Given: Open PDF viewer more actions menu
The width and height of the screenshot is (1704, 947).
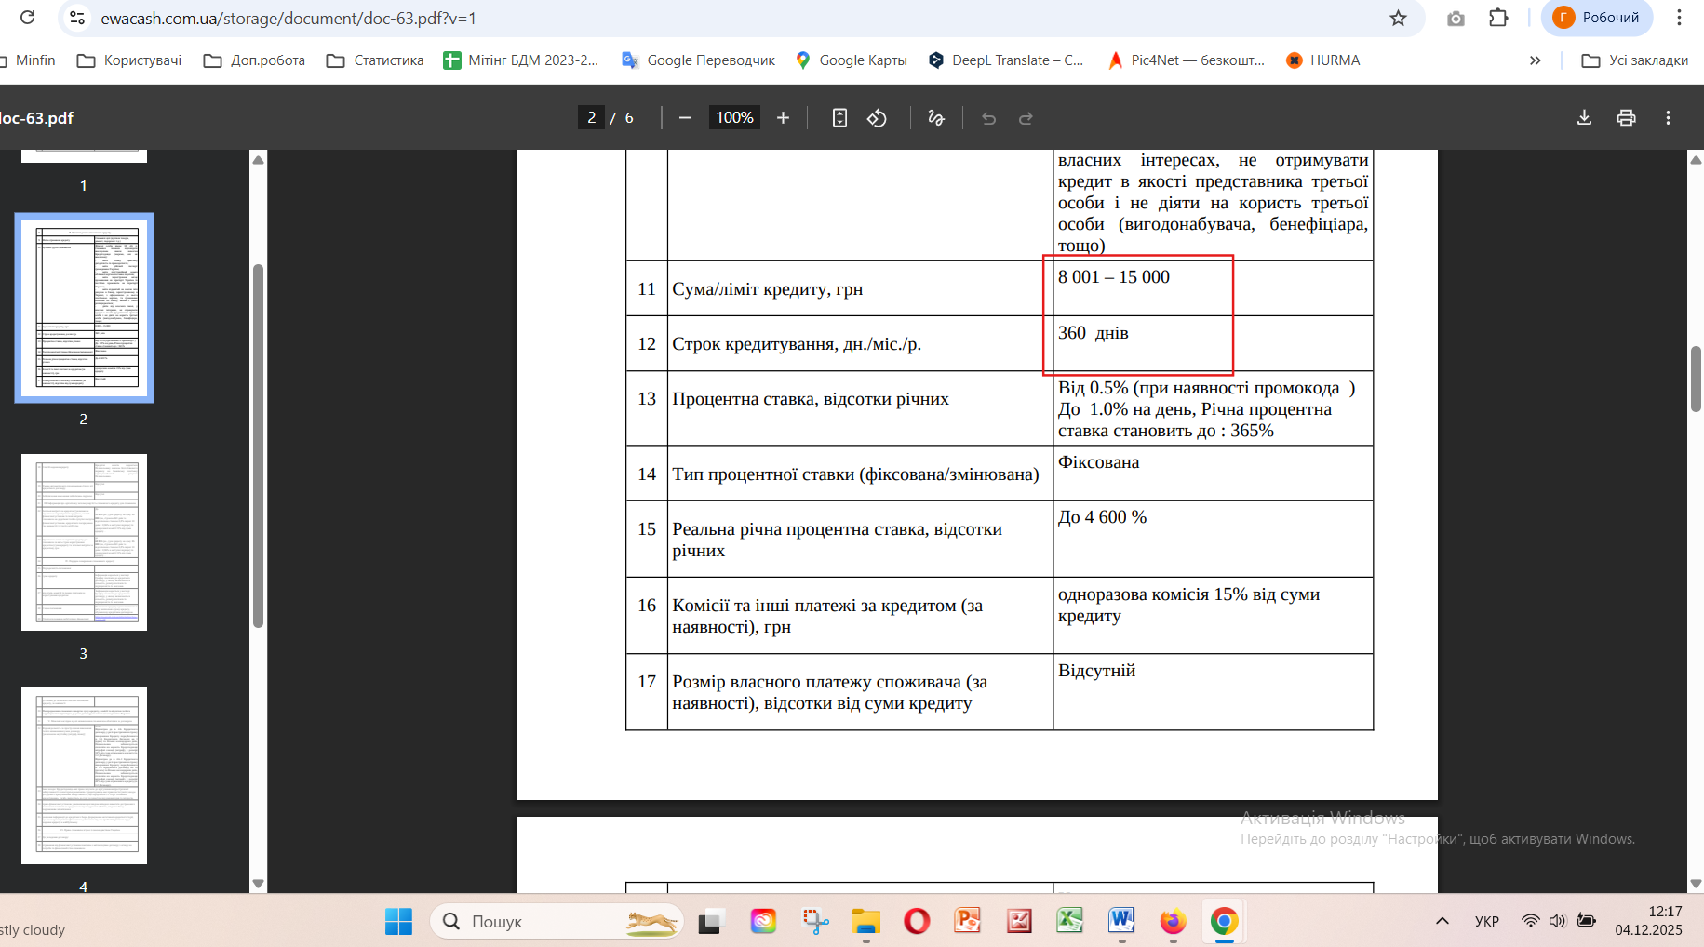Looking at the screenshot, I should coord(1668,117).
